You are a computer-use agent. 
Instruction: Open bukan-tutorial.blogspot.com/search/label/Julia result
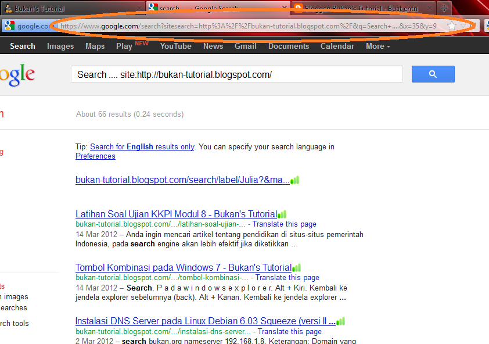click(x=182, y=180)
